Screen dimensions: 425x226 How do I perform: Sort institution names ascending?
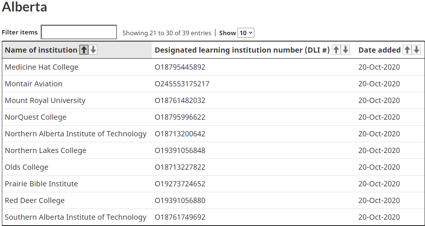point(84,50)
